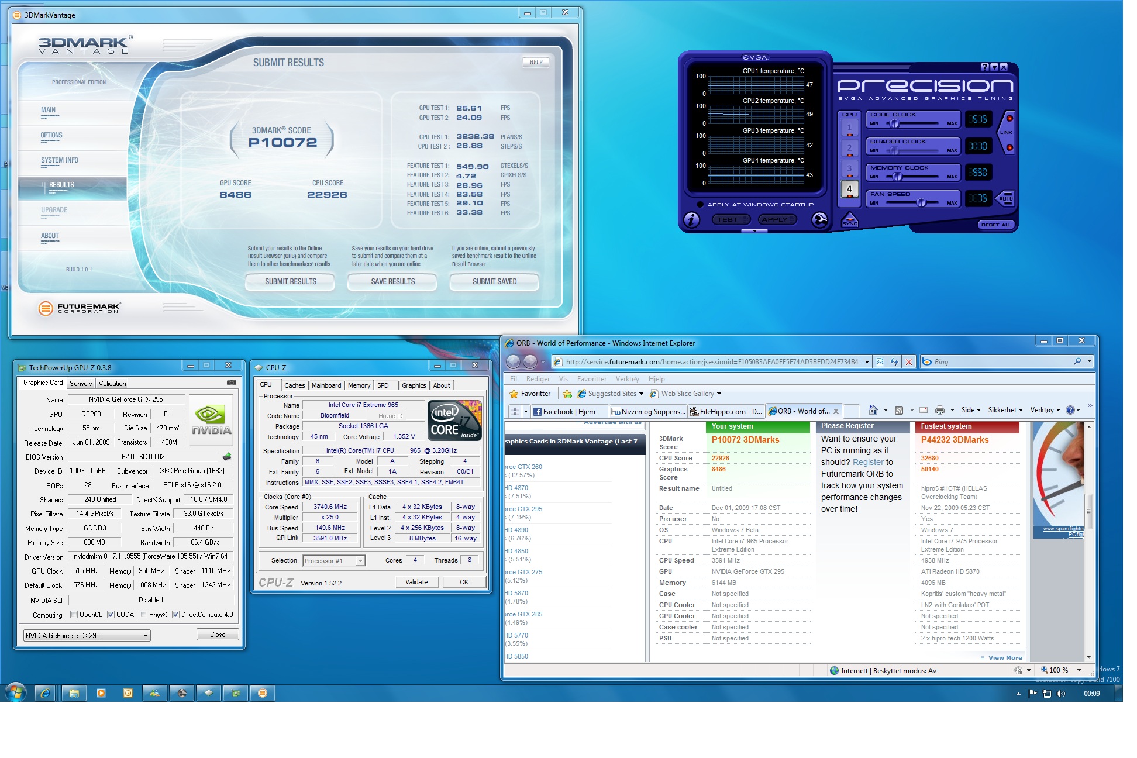Open the Precision information icon
The width and height of the screenshot is (1137, 758).
692,220
